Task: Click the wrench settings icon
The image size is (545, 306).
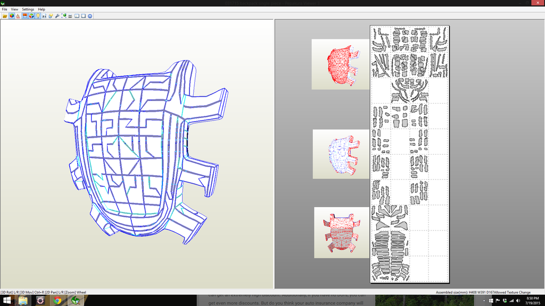Action: pyautogui.click(x=57, y=16)
